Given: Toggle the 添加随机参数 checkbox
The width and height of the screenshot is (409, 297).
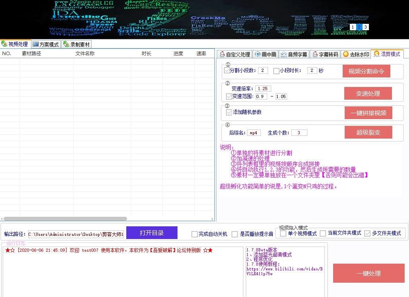Looking at the screenshot, I should 229,112.
